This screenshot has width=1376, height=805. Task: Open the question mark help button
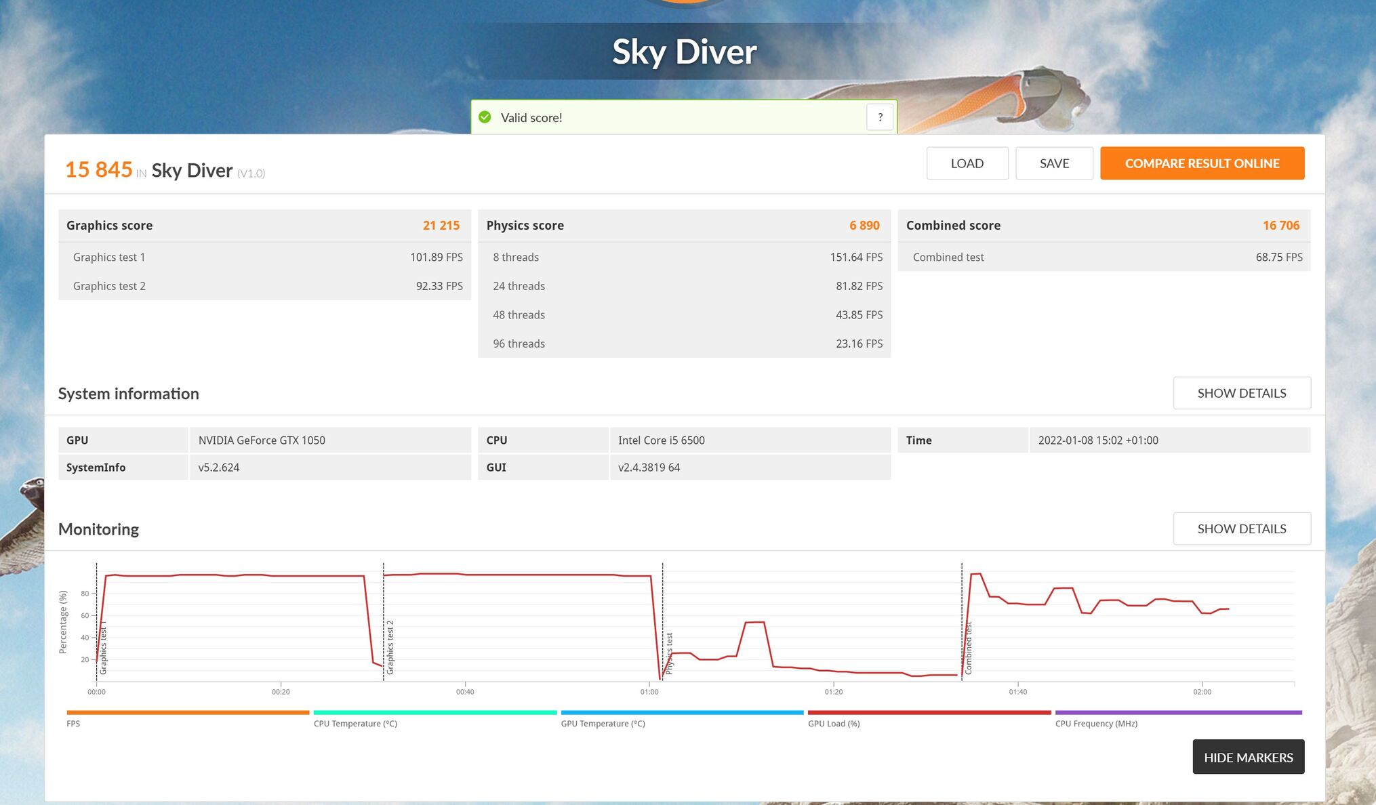coord(880,117)
